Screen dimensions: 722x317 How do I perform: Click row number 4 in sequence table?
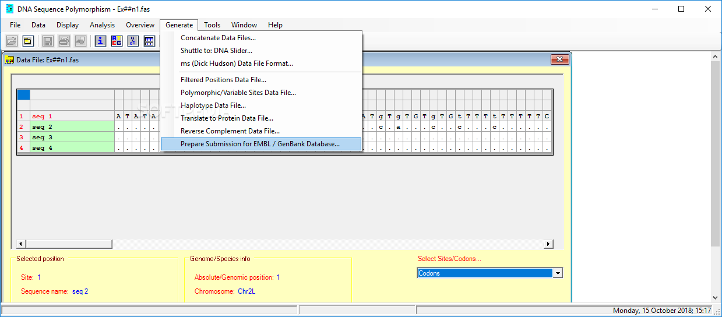[x=23, y=148]
